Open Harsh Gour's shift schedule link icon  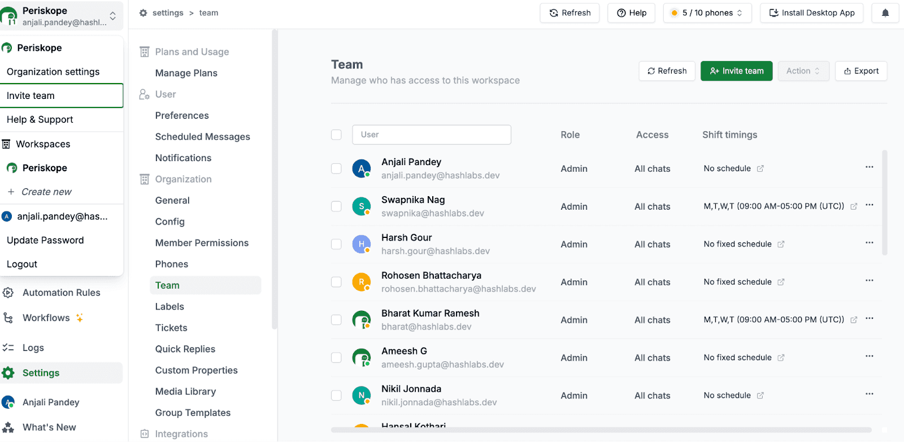point(781,244)
